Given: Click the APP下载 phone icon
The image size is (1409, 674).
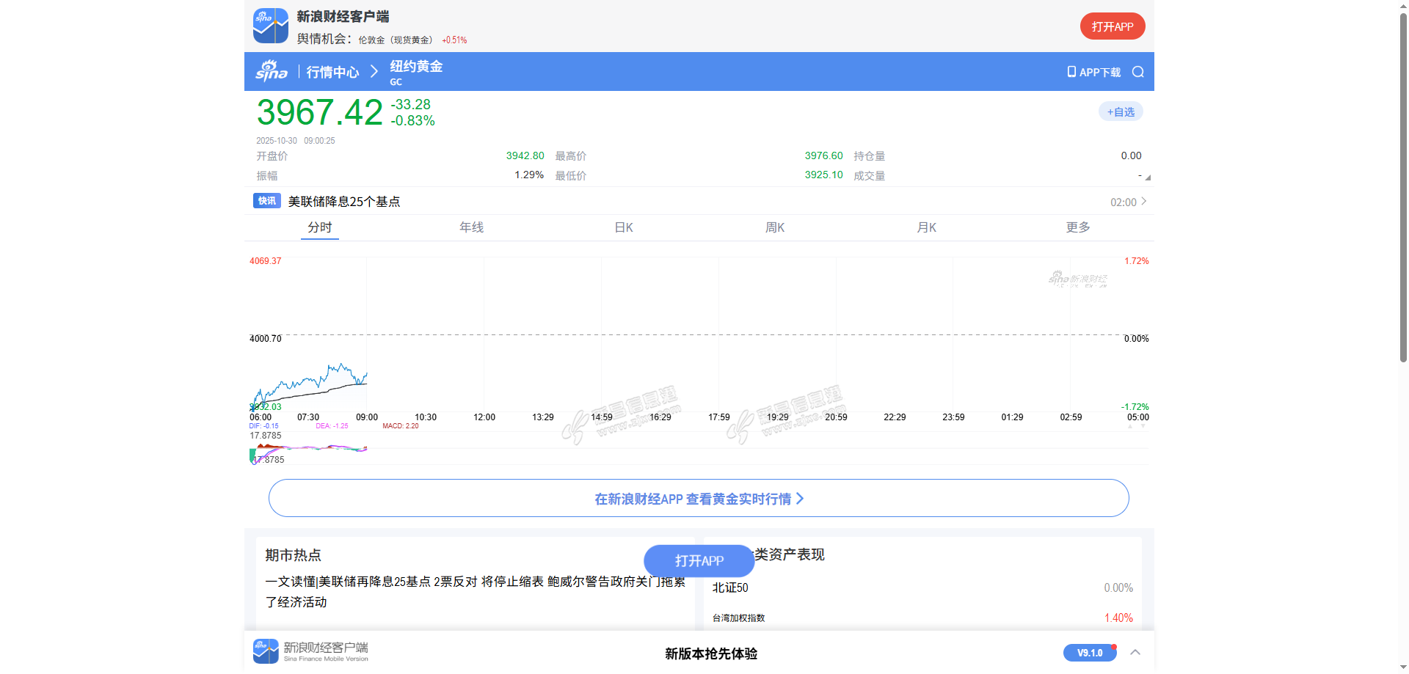Looking at the screenshot, I should tap(1071, 72).
